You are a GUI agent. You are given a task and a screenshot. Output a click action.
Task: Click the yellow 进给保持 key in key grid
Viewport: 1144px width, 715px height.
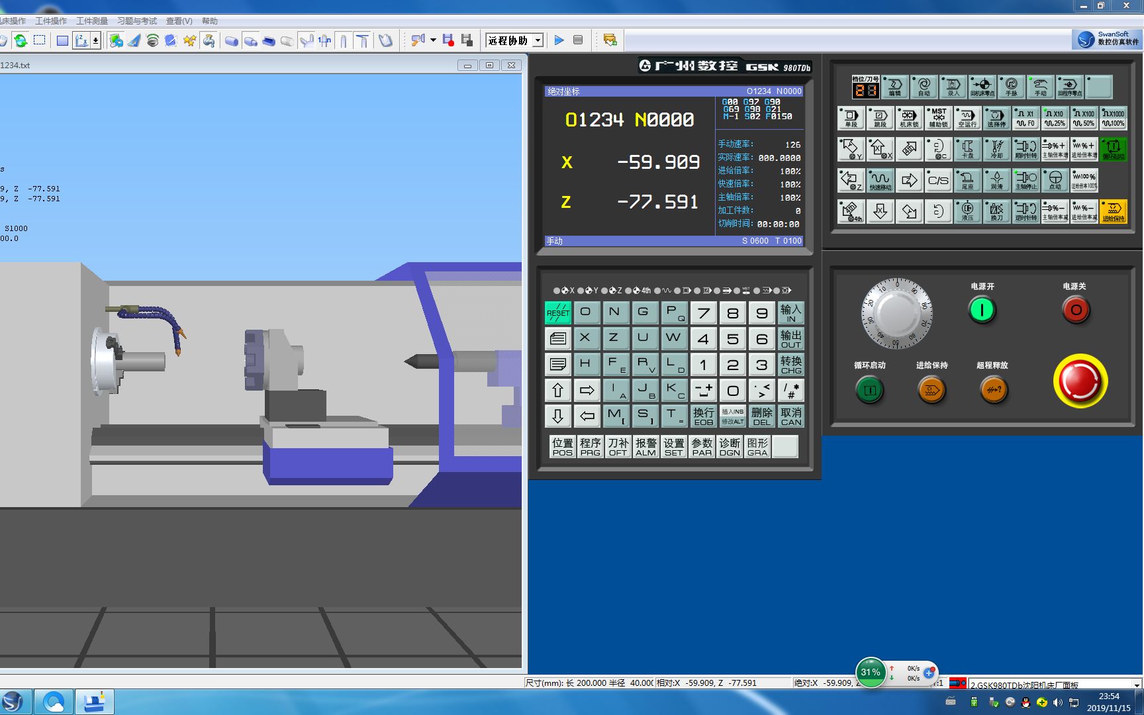1113,211
